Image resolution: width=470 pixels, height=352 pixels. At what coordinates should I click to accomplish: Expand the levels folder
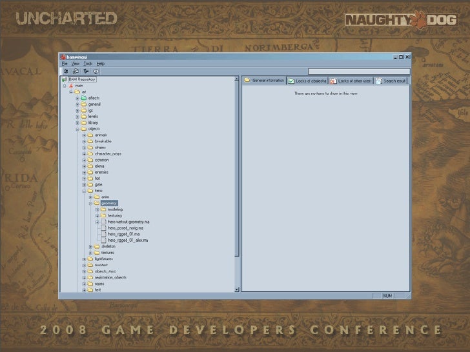(x=77, y=117)
